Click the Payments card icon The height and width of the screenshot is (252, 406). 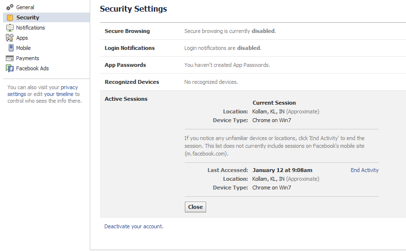10,58
